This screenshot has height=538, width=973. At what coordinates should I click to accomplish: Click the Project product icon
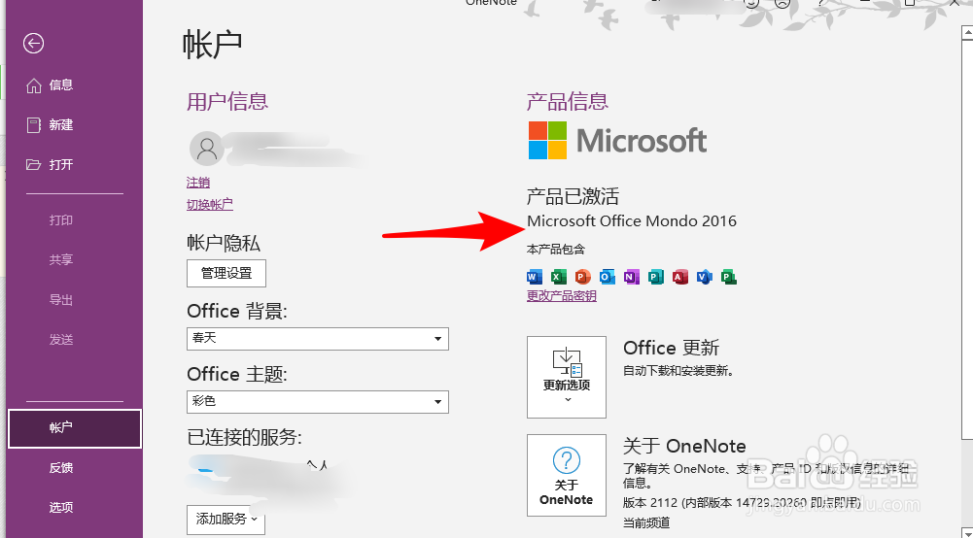click(x=728, y=277)
